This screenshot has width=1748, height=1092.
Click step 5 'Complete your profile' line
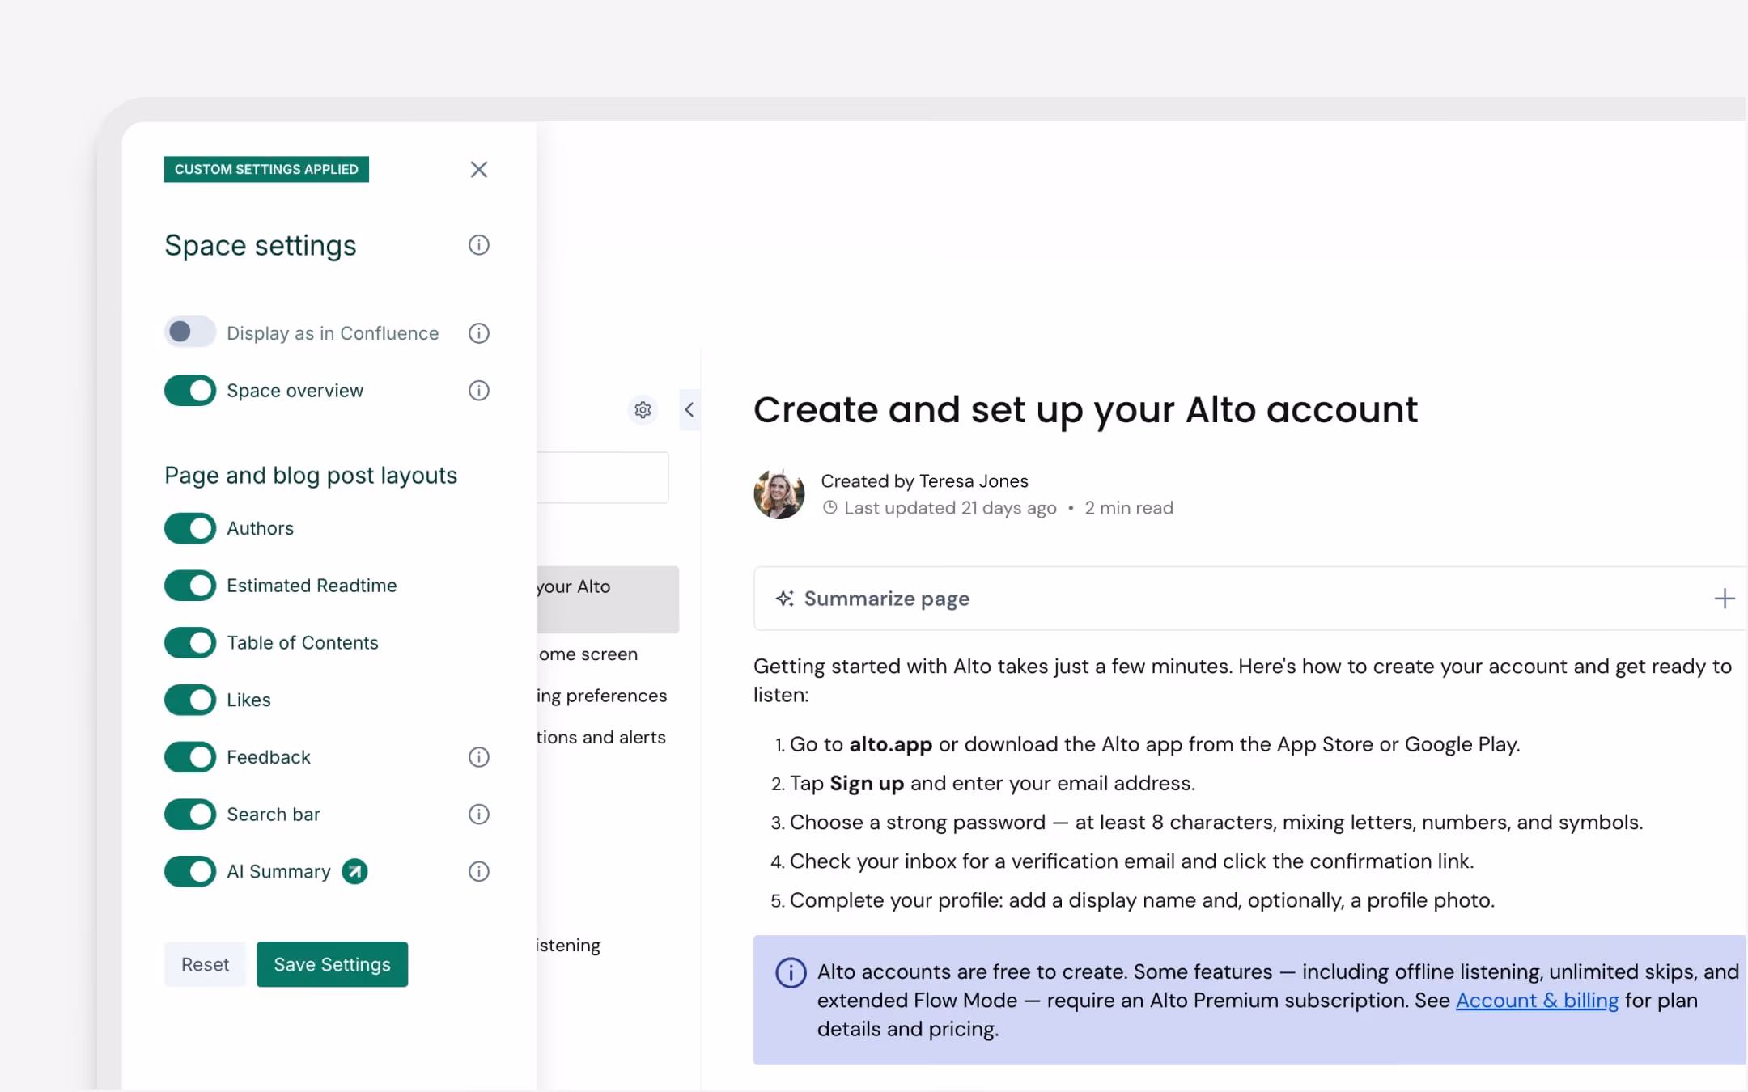click(1142, 900)
